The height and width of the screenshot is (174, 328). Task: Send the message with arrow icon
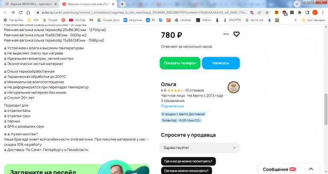234,148
